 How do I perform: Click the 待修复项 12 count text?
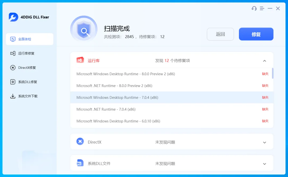152,37
